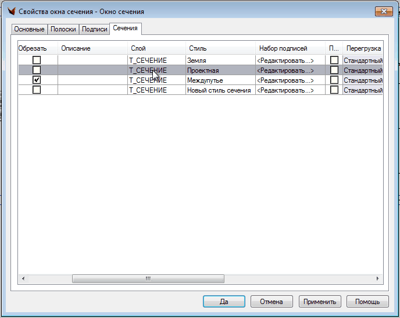Uncheck Обрезать for the Междупутье row

[37, 80]
